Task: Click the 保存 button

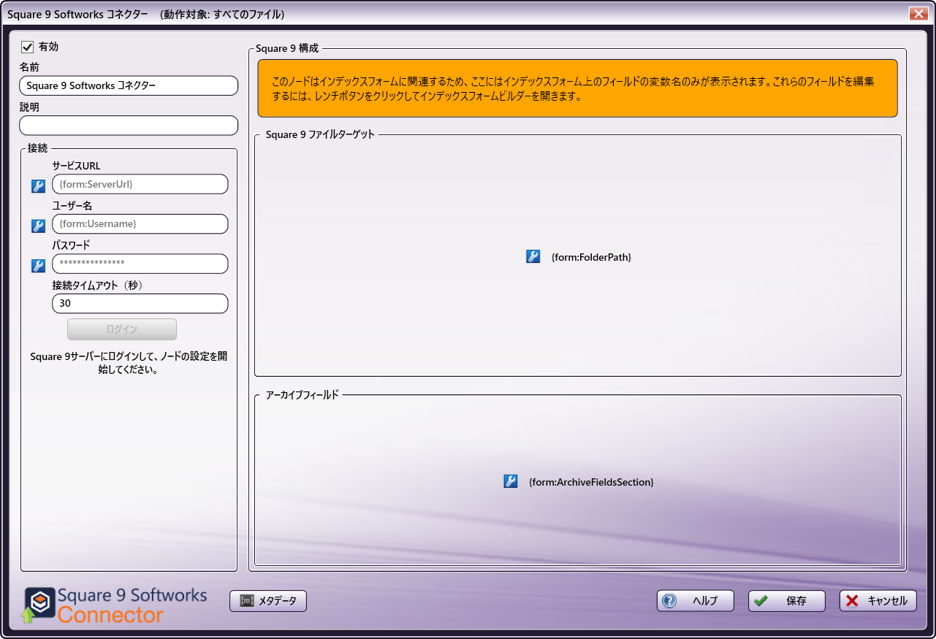Action: (787, 601)
